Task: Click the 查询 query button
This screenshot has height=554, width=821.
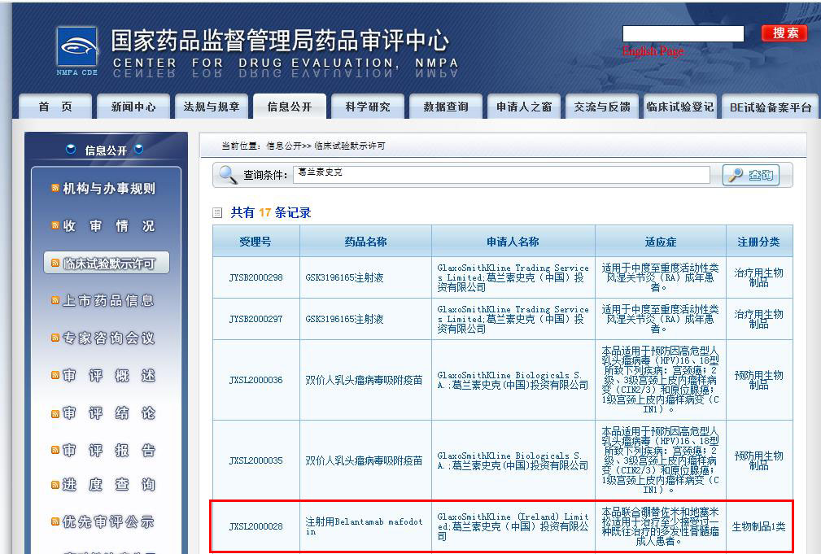Action: pos(750,175)
